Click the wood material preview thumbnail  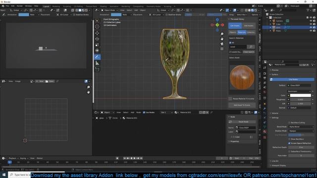click(x=242, y=78)
